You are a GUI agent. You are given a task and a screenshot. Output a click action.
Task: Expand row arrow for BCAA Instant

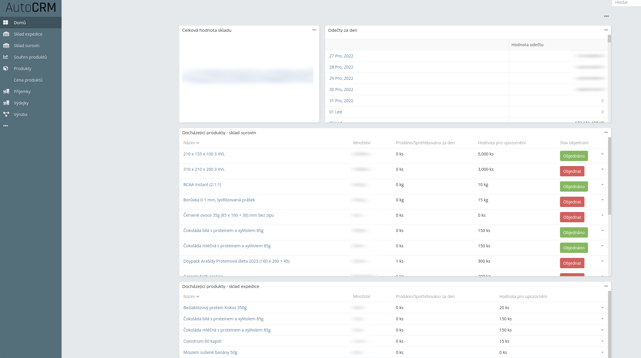(x=602, y=185)
